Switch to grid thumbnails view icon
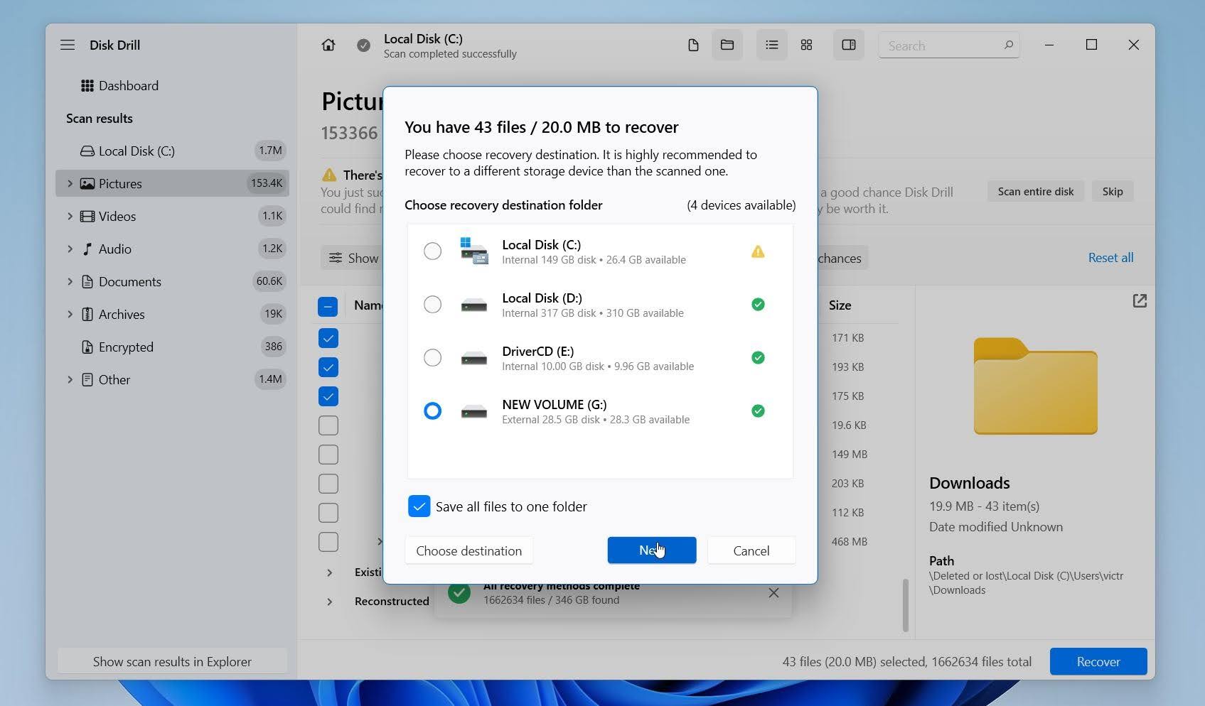1205x706 pixels. point(806,45)
